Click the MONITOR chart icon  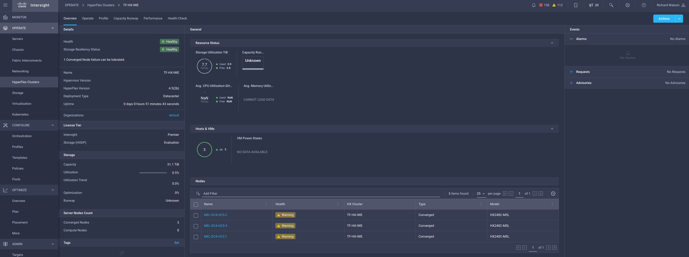pos(5,17)
